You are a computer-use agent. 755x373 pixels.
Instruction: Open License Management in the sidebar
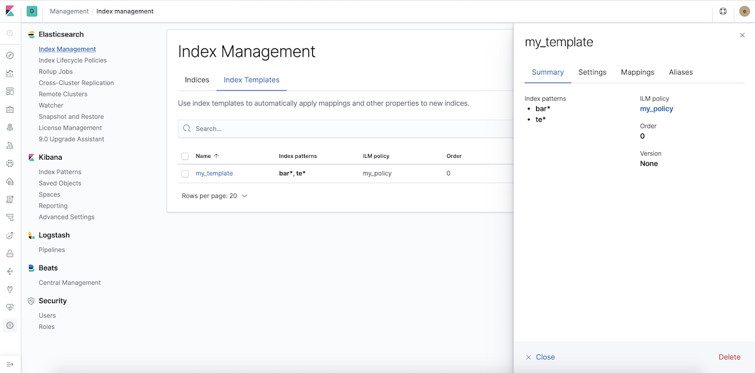coord(70,128)
